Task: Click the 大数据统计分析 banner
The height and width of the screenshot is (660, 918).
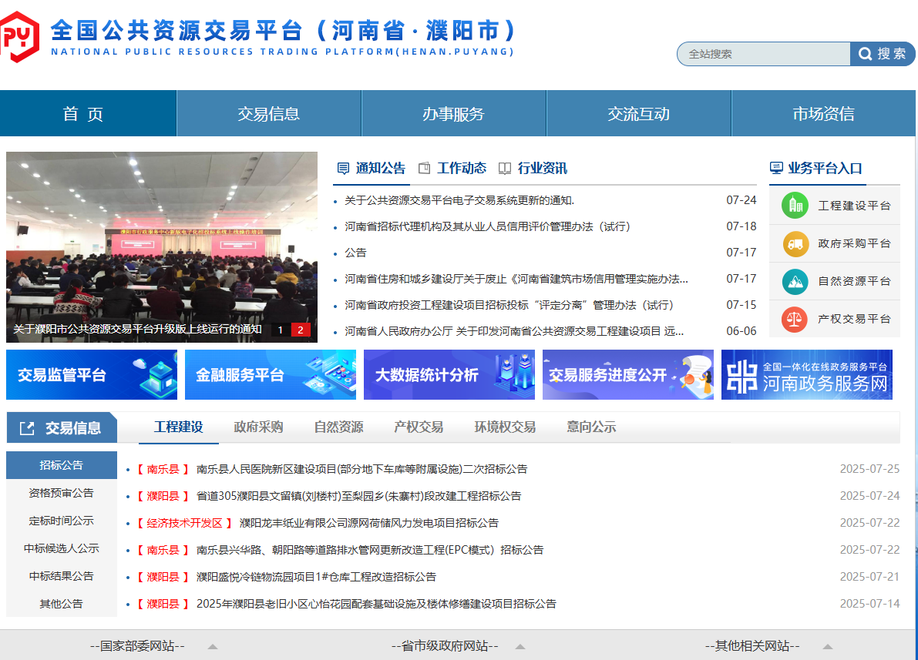Action: (449, 375)
